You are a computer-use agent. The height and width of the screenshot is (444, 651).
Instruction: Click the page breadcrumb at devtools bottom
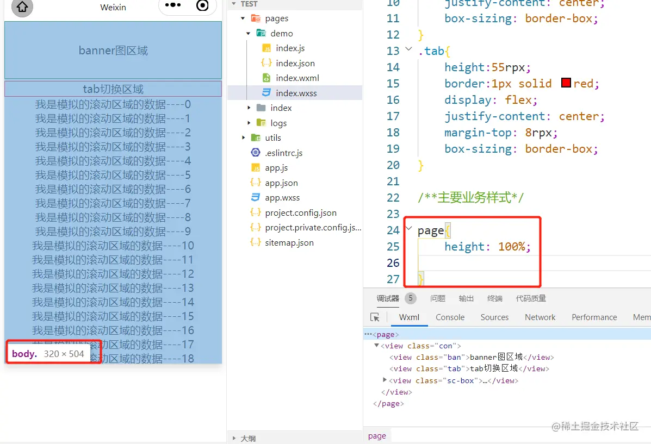[377, 436]
